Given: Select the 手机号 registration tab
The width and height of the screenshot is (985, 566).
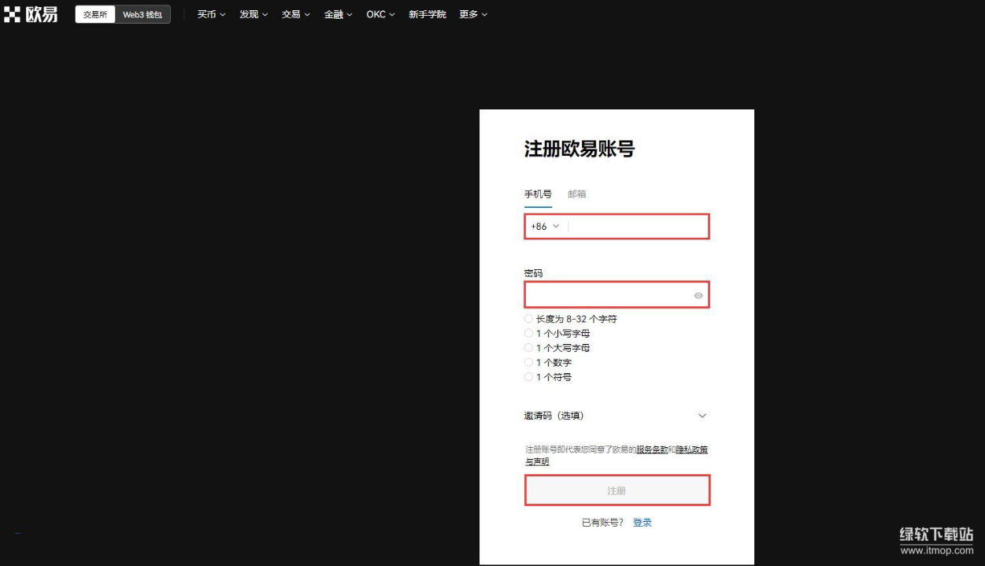Looking at the screenshot, I should point(538,194).
